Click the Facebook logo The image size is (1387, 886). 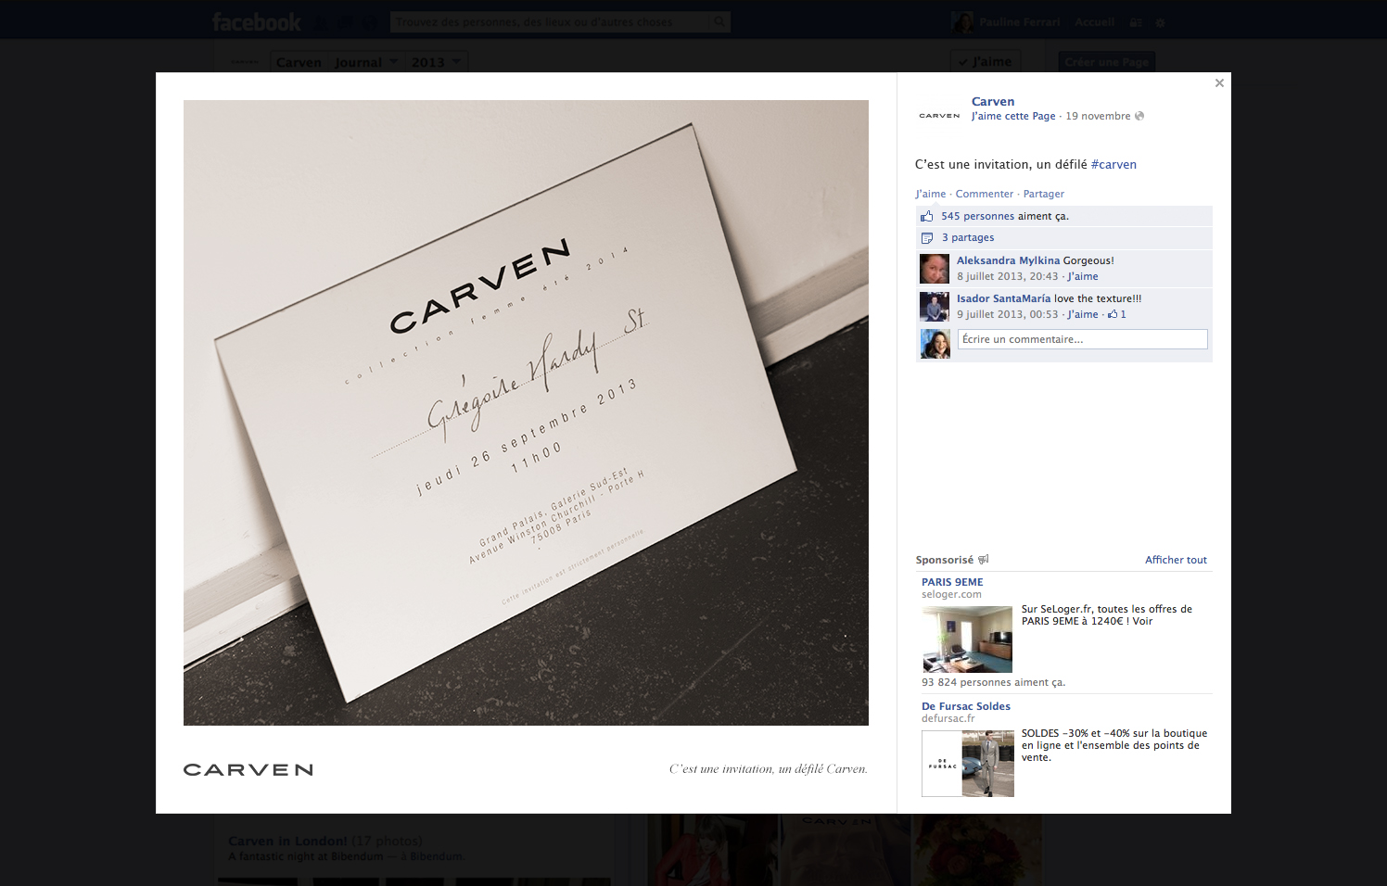point(256,20)
